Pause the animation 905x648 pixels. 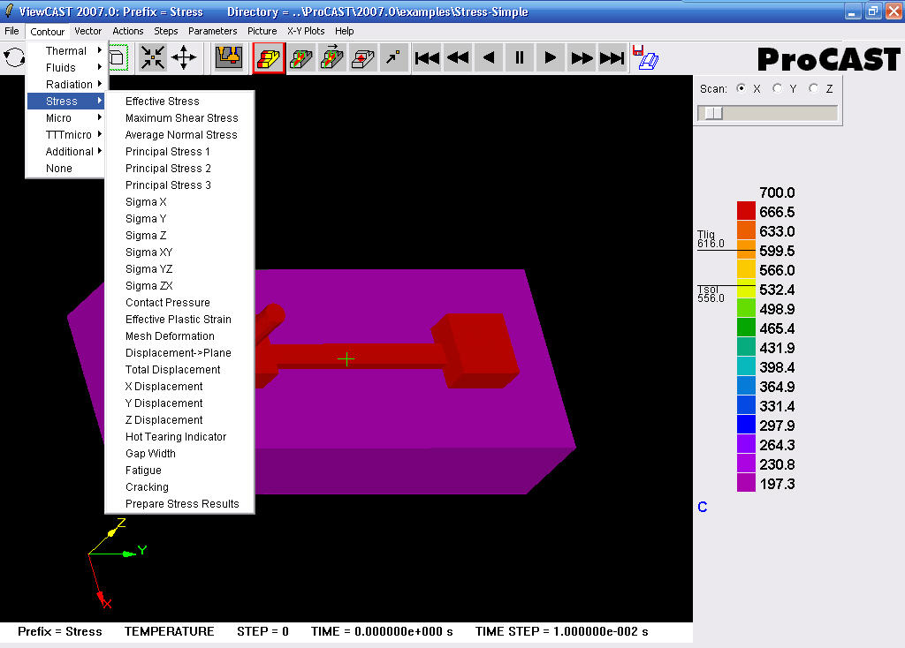pos(520,57)
